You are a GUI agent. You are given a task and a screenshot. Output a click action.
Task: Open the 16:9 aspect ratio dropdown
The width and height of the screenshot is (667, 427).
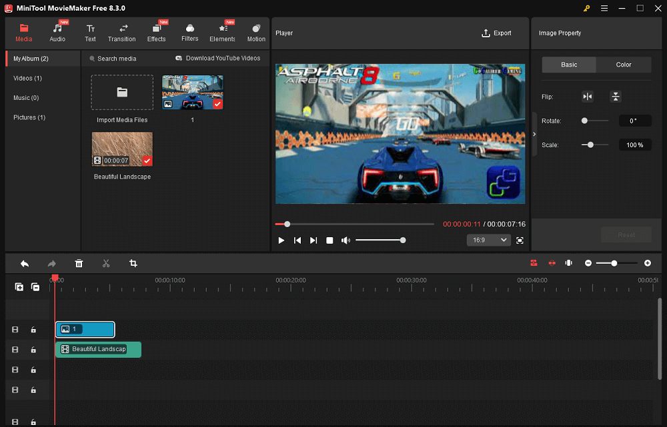(x=488, y=240)
